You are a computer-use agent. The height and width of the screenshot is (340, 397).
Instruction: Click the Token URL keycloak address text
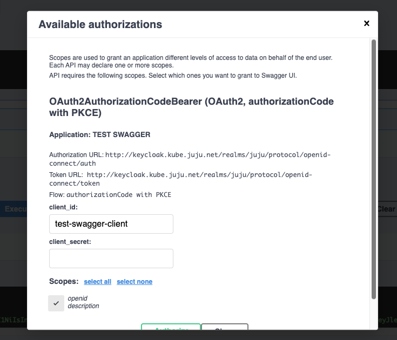coord(180,179)
